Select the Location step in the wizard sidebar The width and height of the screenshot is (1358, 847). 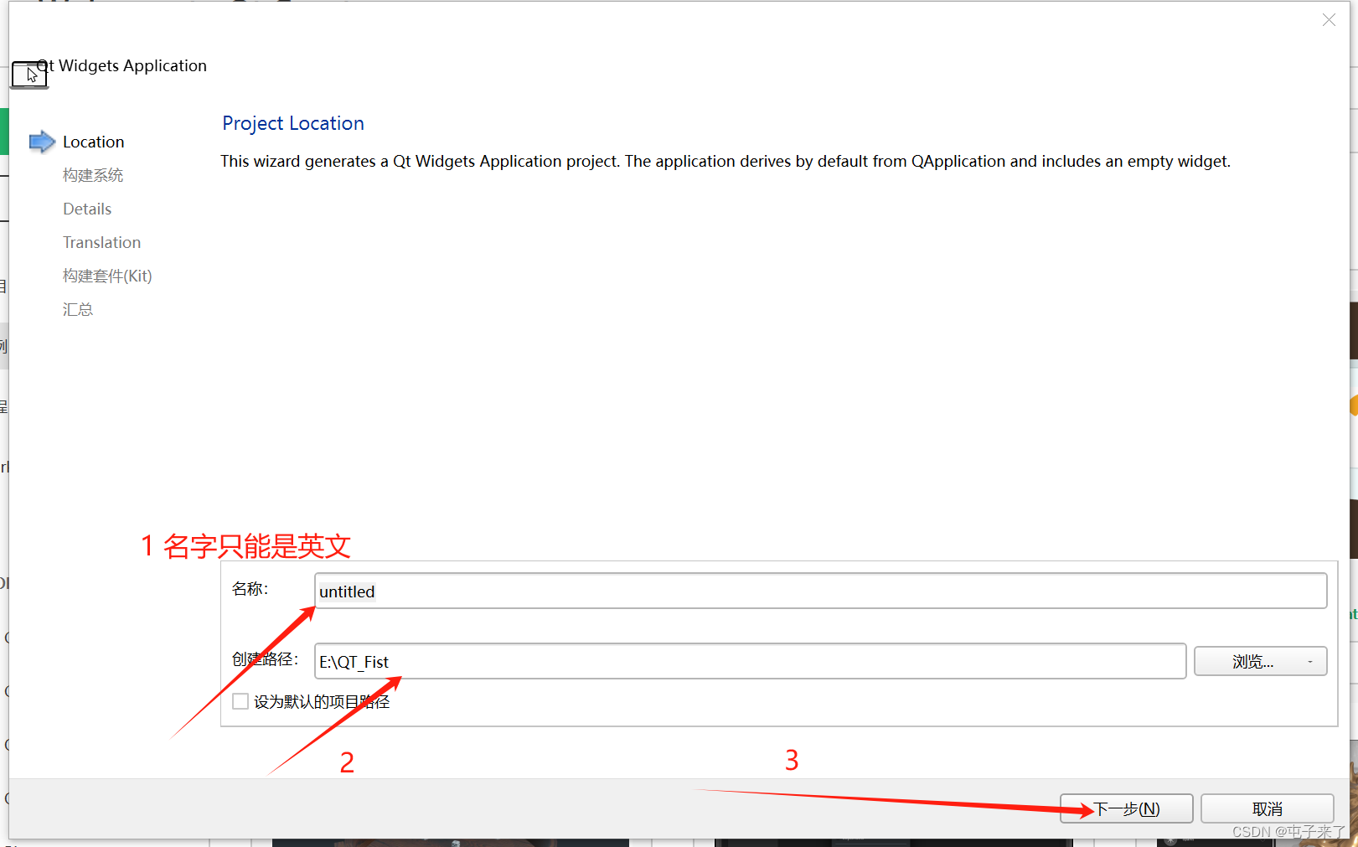tap(93, 141)
